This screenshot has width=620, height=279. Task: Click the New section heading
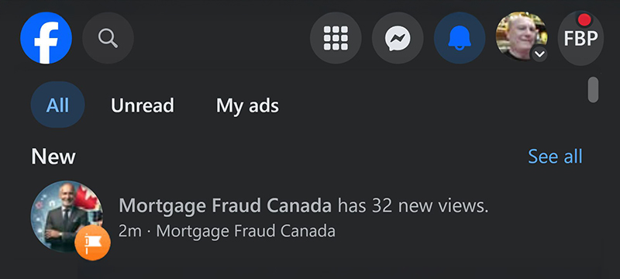[x=53, y=156]
